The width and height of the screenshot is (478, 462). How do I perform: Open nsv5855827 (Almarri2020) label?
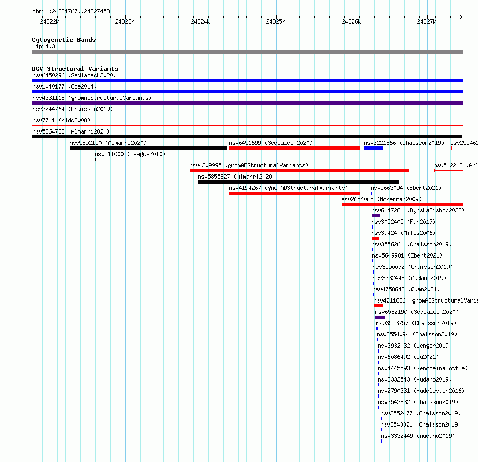coord(236,177)
